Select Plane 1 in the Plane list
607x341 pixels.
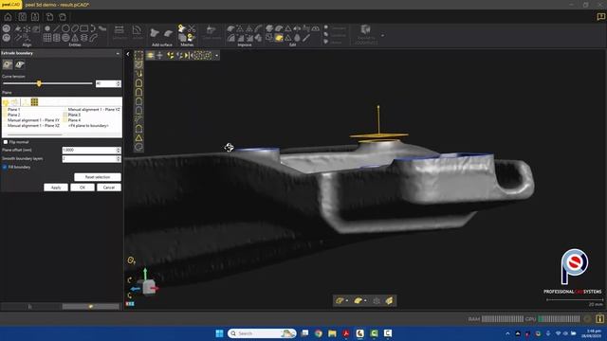click(x=13, y=110)
